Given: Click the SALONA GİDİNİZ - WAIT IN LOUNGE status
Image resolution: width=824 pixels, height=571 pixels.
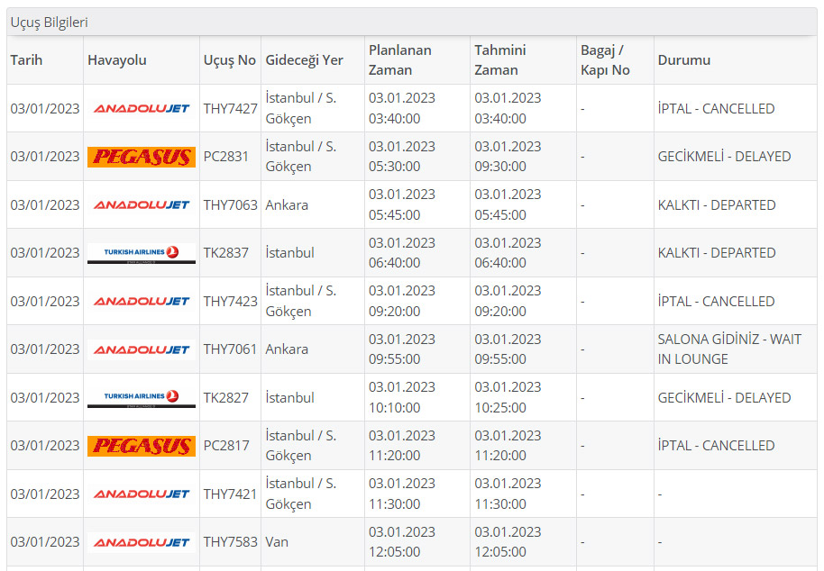Looking at the screenshot, I should (x=728, y=349).
